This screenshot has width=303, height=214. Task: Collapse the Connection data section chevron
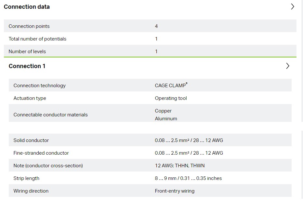tap(292, 6)
